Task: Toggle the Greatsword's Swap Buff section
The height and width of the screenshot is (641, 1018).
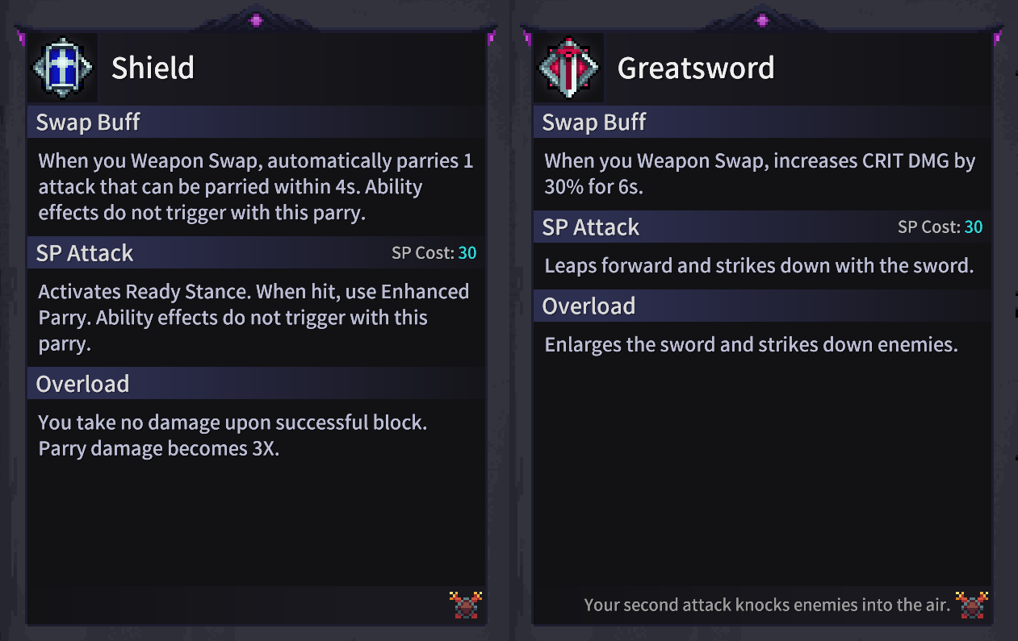Action: pyautogui.click(x=594, y=122)
